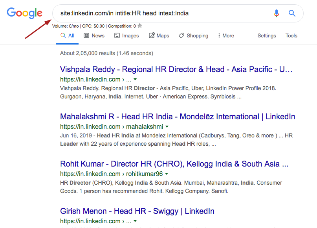The width and height of the screenshot is (317, 228).
Task: Click the in.linkedin.com rohitkumar96 URL text
Action: point(112,174)
